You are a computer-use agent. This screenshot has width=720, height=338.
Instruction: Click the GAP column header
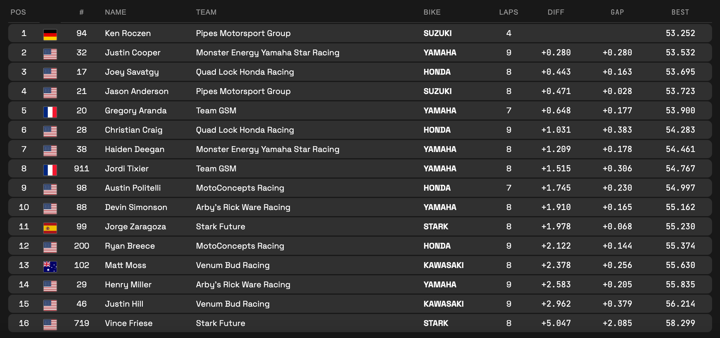click(617, 12)
